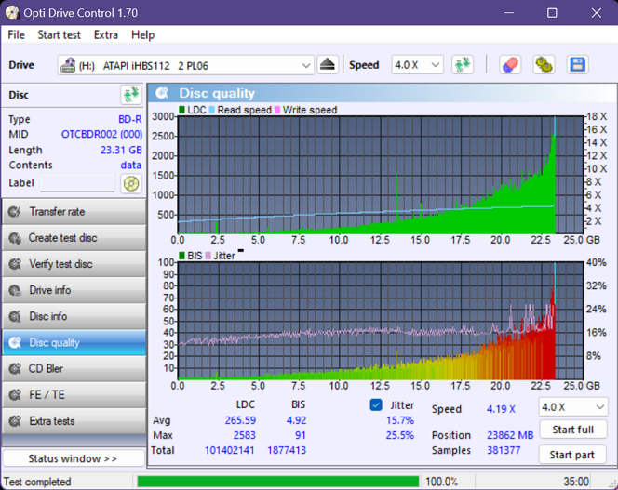The height and width of the screenshot is (490, 618).
Task: Click the Drive info sidebar icon
Action: (x=15, y=290)
